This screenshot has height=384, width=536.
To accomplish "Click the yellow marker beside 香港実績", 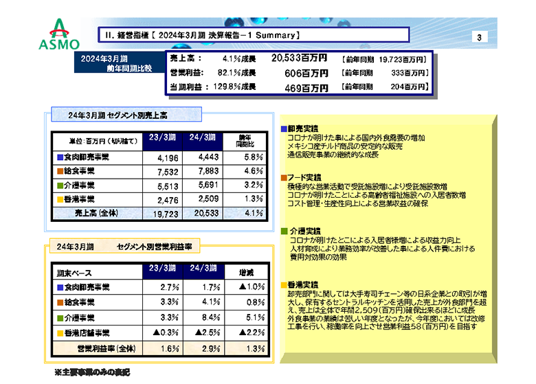I will [x=284, y=285].
